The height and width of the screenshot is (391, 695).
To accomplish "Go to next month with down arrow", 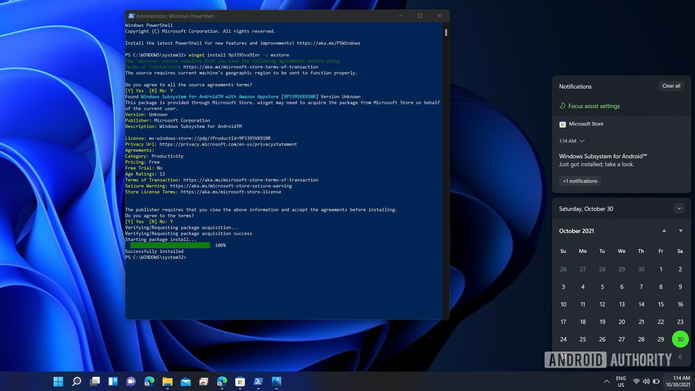I will pos(681,231).
